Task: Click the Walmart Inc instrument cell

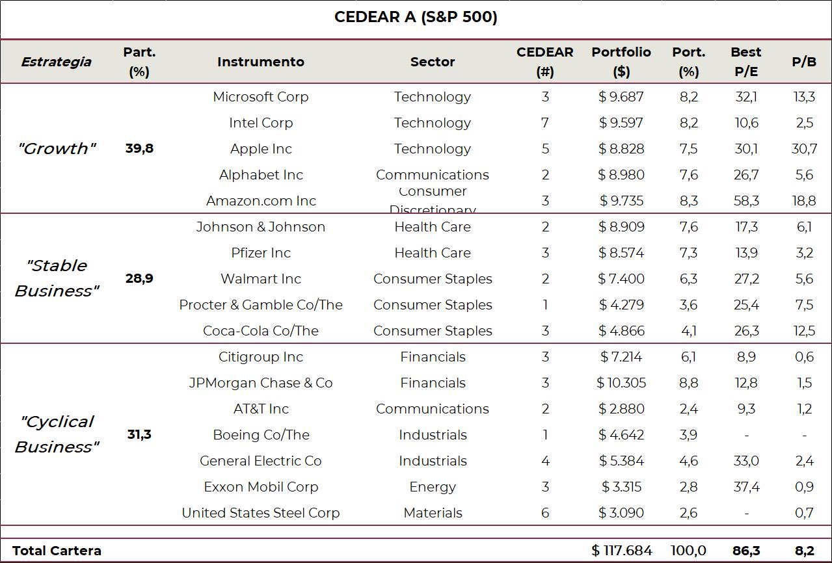Action: [261, 279]
